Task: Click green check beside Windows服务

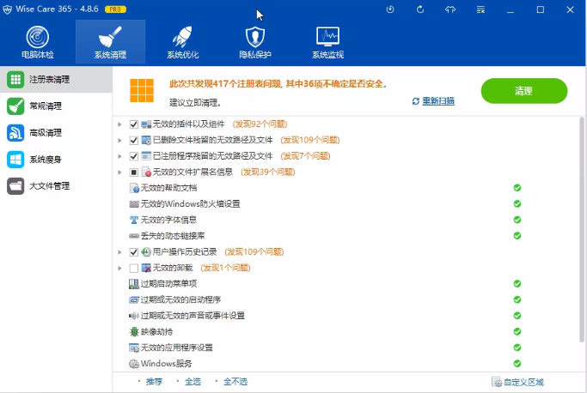Action: point(517,364)
